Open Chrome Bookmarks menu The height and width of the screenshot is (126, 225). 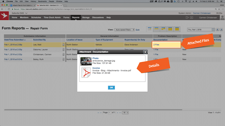(x=42, y=1)
